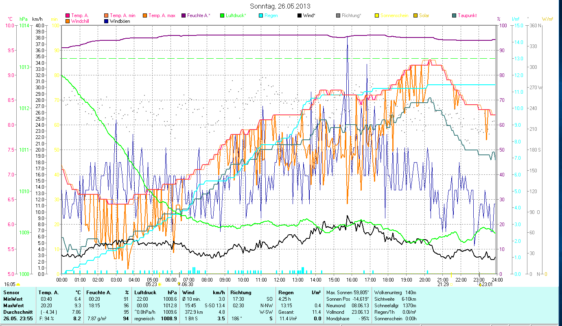This screenshot has width=562, height=326.
Task: Click the chart title Sonntag, 26.05.2013
Action: coord(280,6)
